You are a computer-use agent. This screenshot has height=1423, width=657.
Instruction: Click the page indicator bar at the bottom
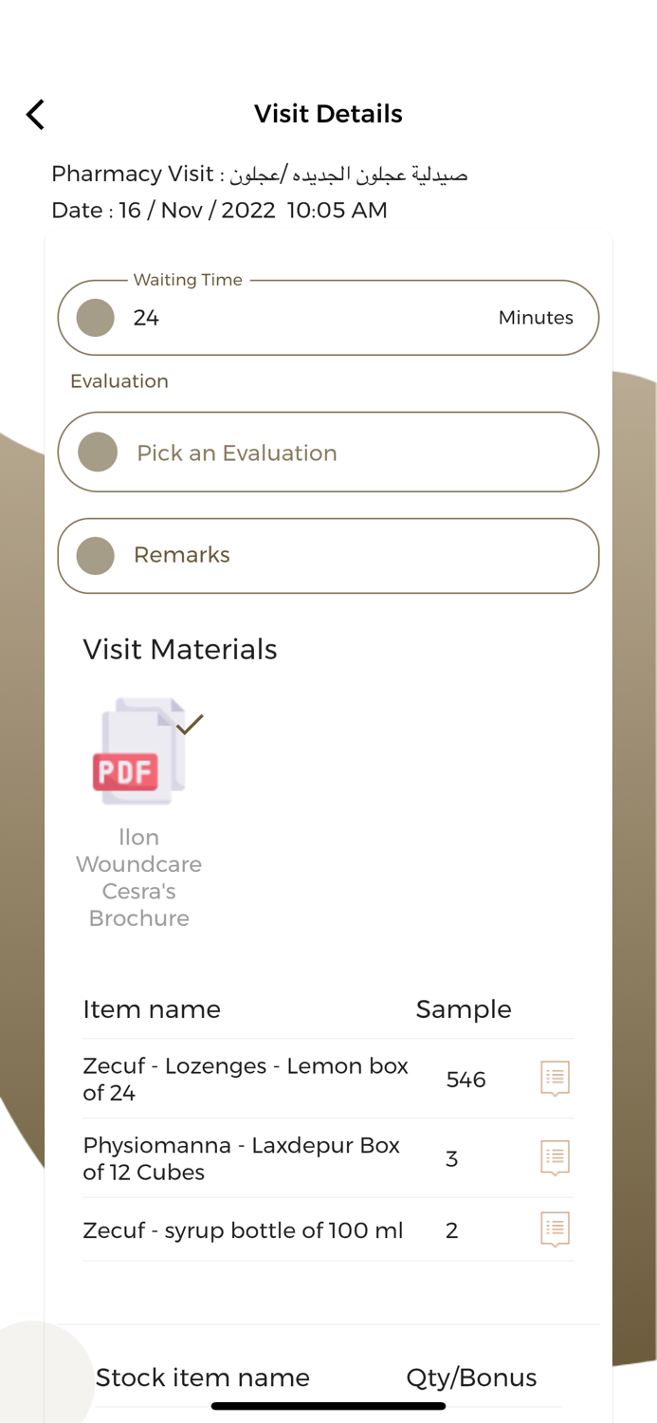click(328, 1407)
